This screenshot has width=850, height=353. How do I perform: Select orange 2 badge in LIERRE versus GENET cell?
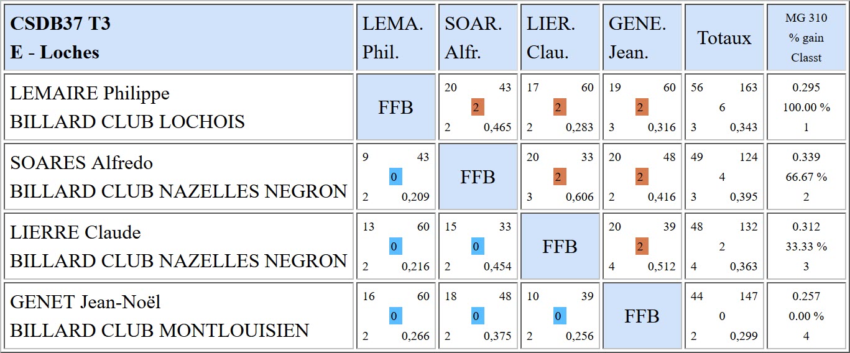642,247
